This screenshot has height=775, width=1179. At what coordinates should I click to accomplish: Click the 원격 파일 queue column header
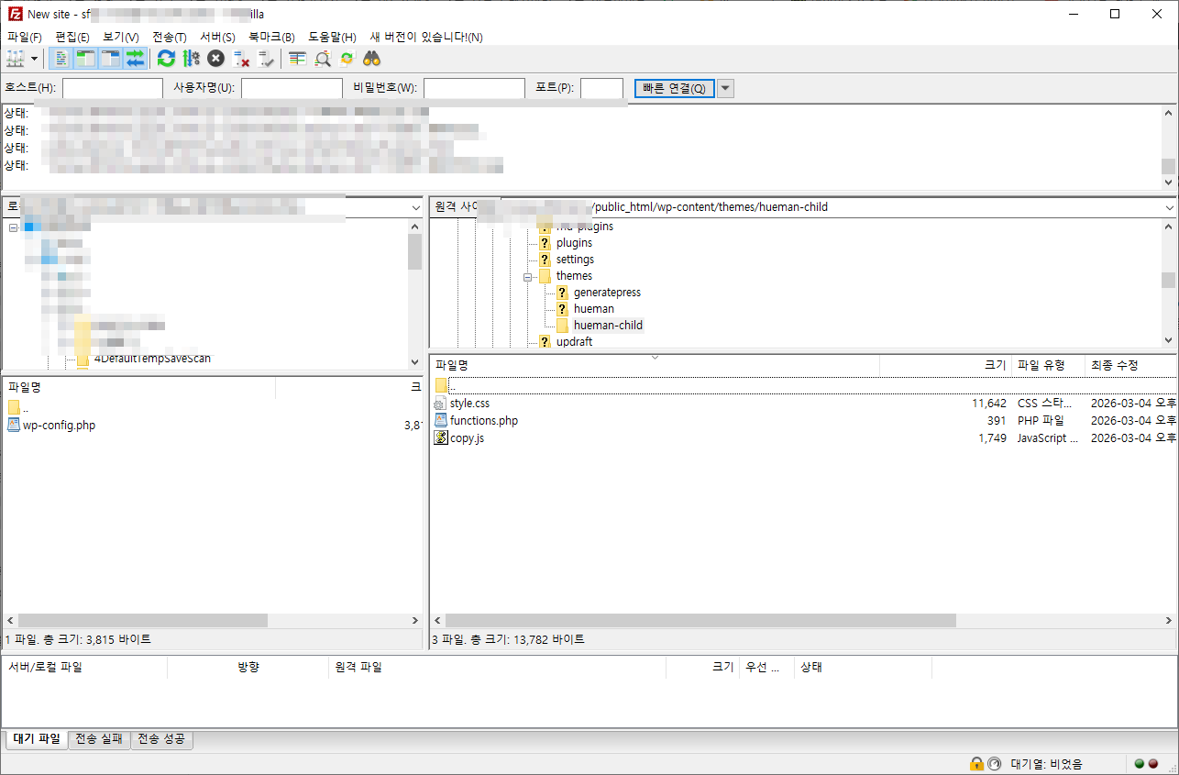point(496,667)
